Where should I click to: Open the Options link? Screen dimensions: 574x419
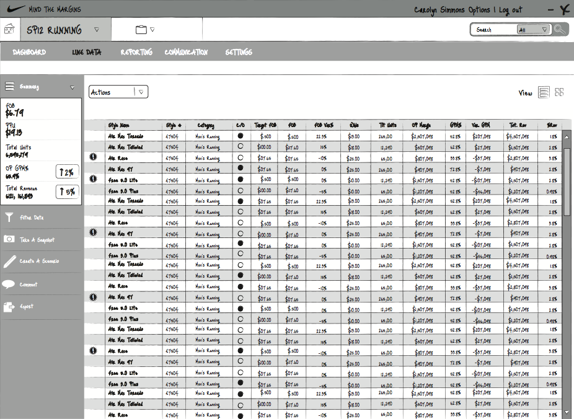(x=479, y=10)
